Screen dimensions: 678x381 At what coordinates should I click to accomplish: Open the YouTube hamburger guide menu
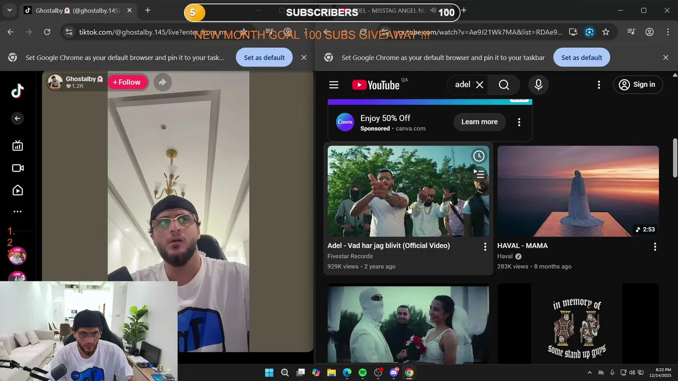[x=334, y=85]
